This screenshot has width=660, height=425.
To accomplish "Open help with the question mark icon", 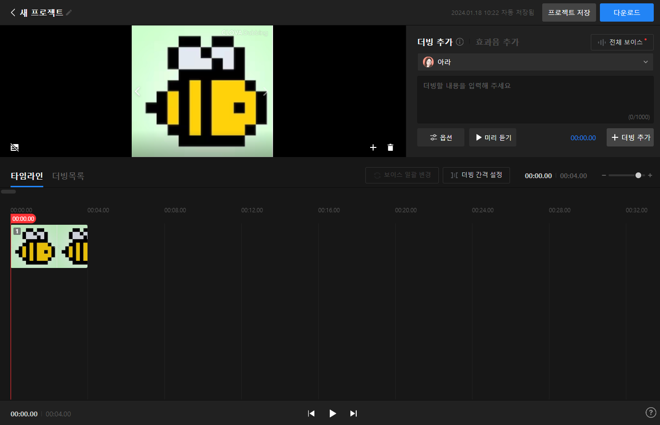I will click(x=650, y=413).
